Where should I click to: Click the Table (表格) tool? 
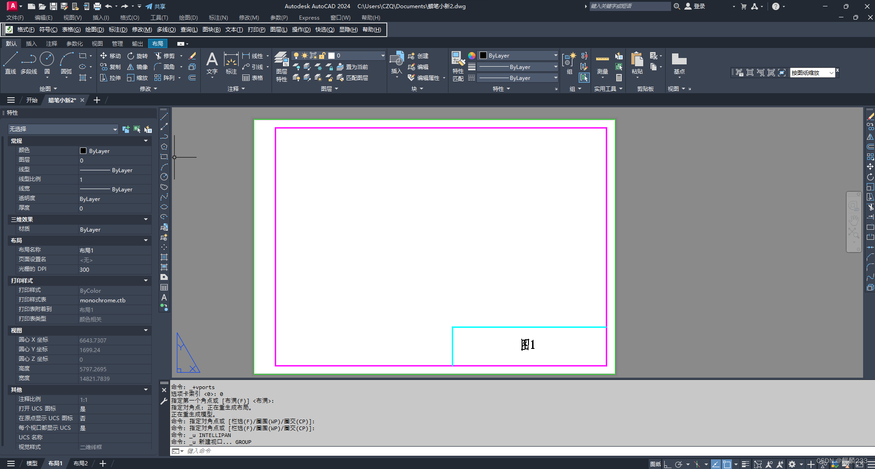(x=252, y=78)
